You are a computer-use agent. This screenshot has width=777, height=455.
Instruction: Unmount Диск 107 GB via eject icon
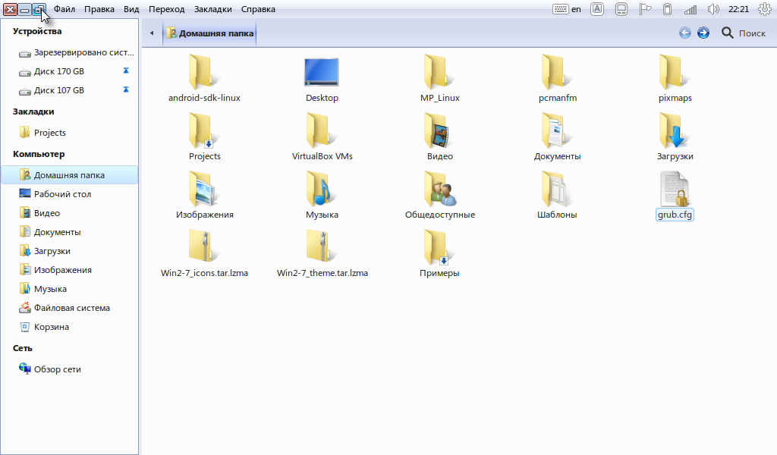click(x=126, y=89)
